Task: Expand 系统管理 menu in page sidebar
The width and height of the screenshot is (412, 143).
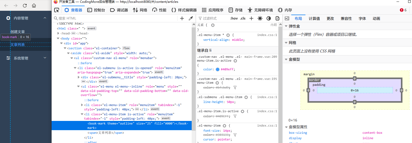Action: 26,58
